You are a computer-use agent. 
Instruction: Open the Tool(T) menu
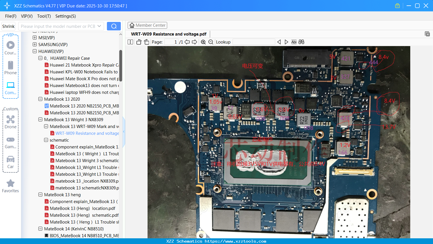[x=44, y=16]
